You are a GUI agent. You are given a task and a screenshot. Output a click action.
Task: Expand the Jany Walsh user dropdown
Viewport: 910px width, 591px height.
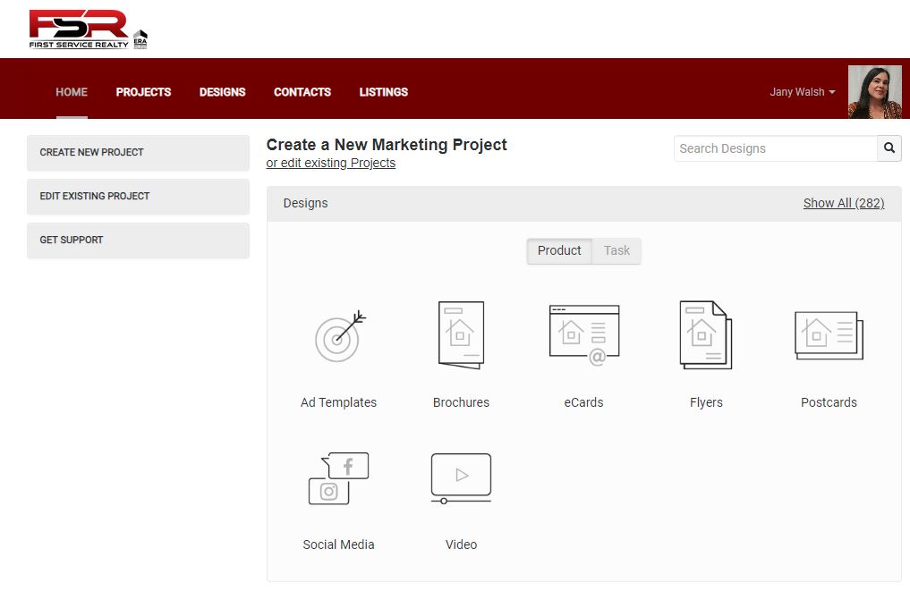pos(802,92)
